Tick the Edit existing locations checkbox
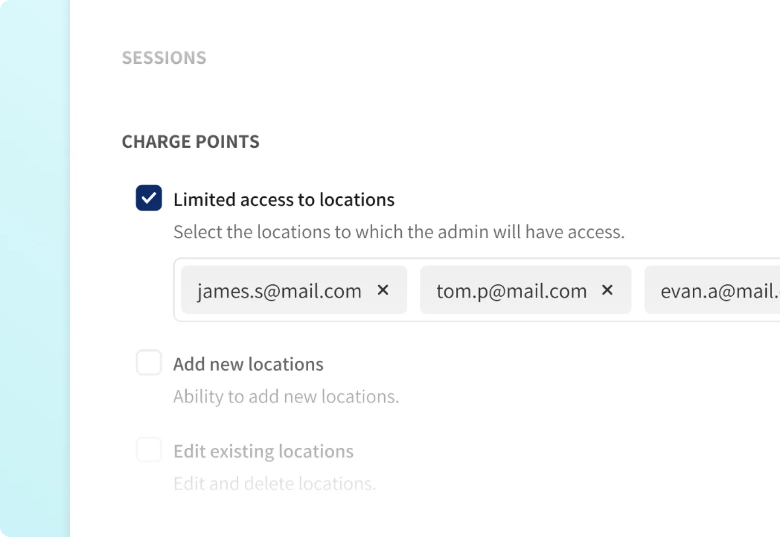 point(149,450)
